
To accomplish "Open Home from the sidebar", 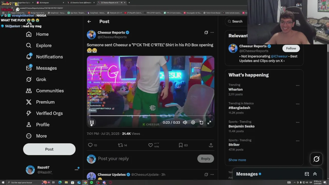I will pos(37,34).
